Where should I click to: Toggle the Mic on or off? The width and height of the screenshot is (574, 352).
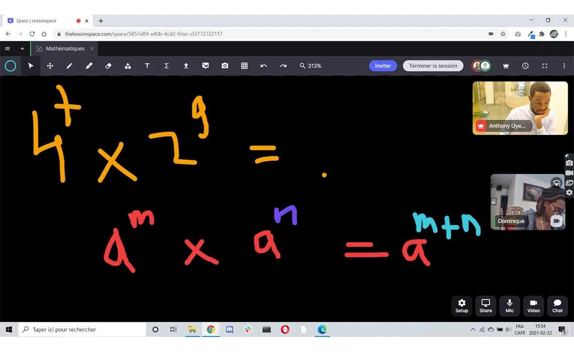(x=510, y=306)
